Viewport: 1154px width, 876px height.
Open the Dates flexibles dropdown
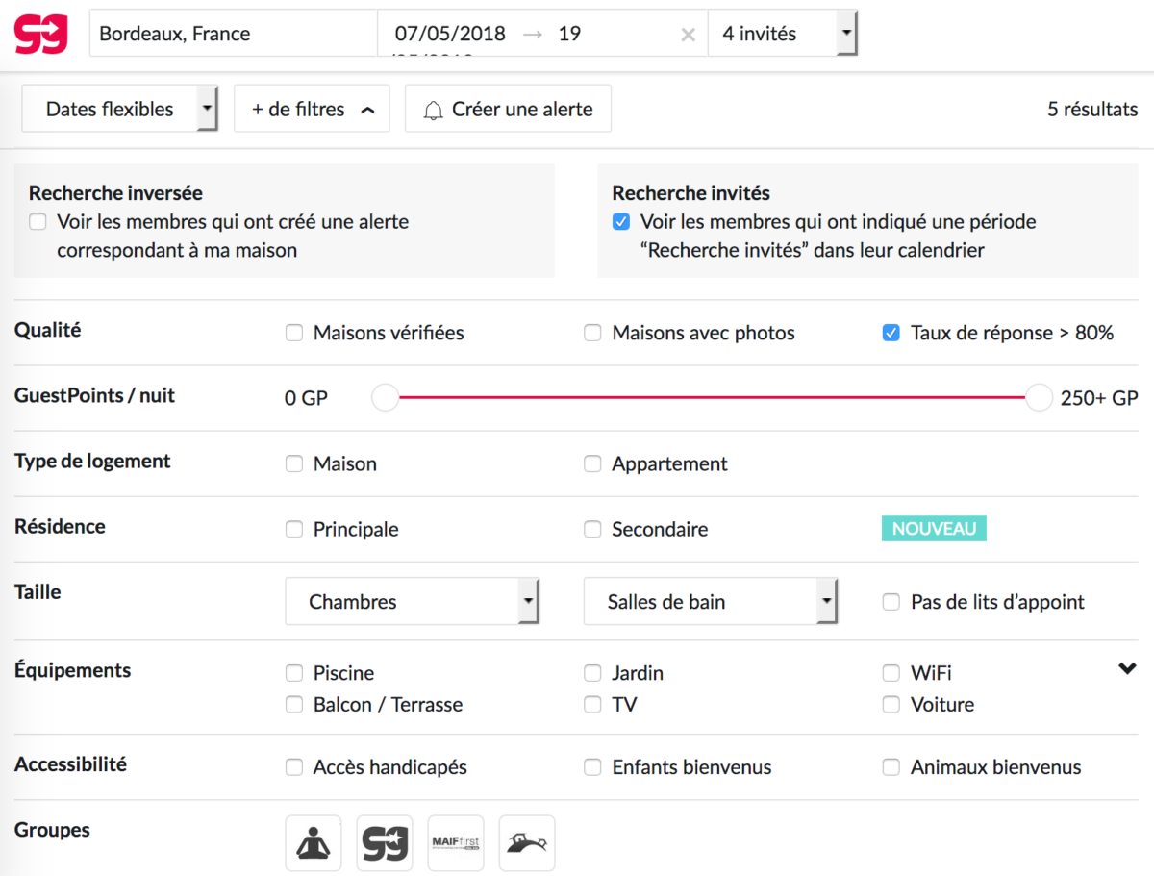coord(120,109)
